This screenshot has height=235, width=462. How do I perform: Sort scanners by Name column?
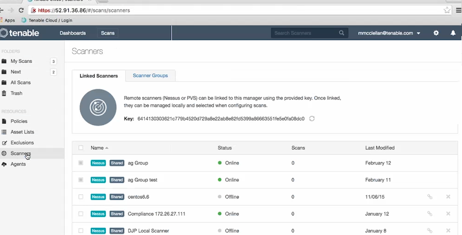(x=99, y=148)
